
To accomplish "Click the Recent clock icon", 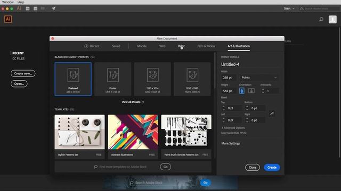I will (86, 46).
